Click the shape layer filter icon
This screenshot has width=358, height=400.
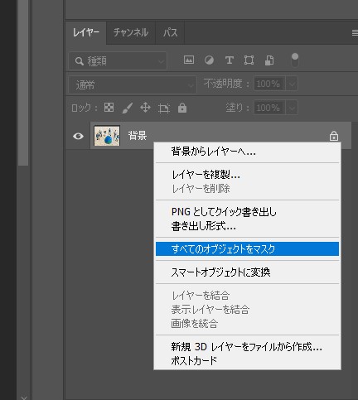[x=249, y=60]
